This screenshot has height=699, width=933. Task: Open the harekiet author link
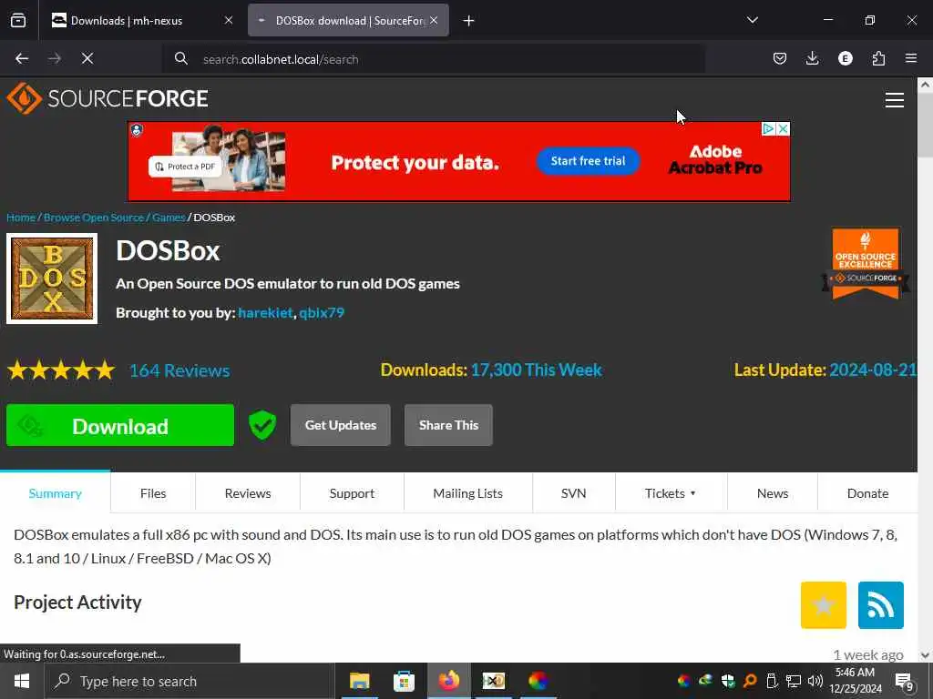(x=265, y=313)
